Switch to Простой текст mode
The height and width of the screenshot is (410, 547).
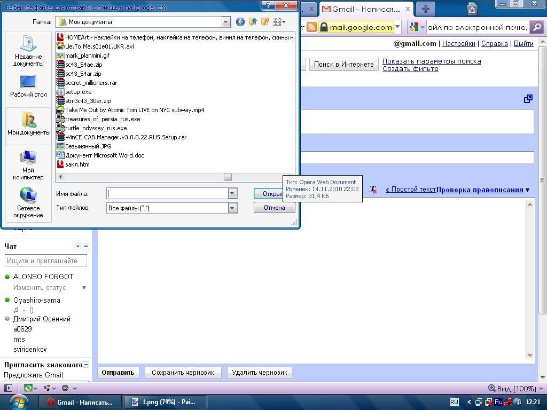tap(411, 190)
